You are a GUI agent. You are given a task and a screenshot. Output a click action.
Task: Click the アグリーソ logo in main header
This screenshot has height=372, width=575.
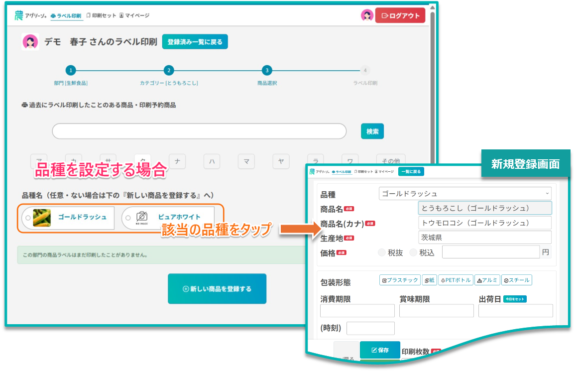pyautogui.click(x=30, y=15)
